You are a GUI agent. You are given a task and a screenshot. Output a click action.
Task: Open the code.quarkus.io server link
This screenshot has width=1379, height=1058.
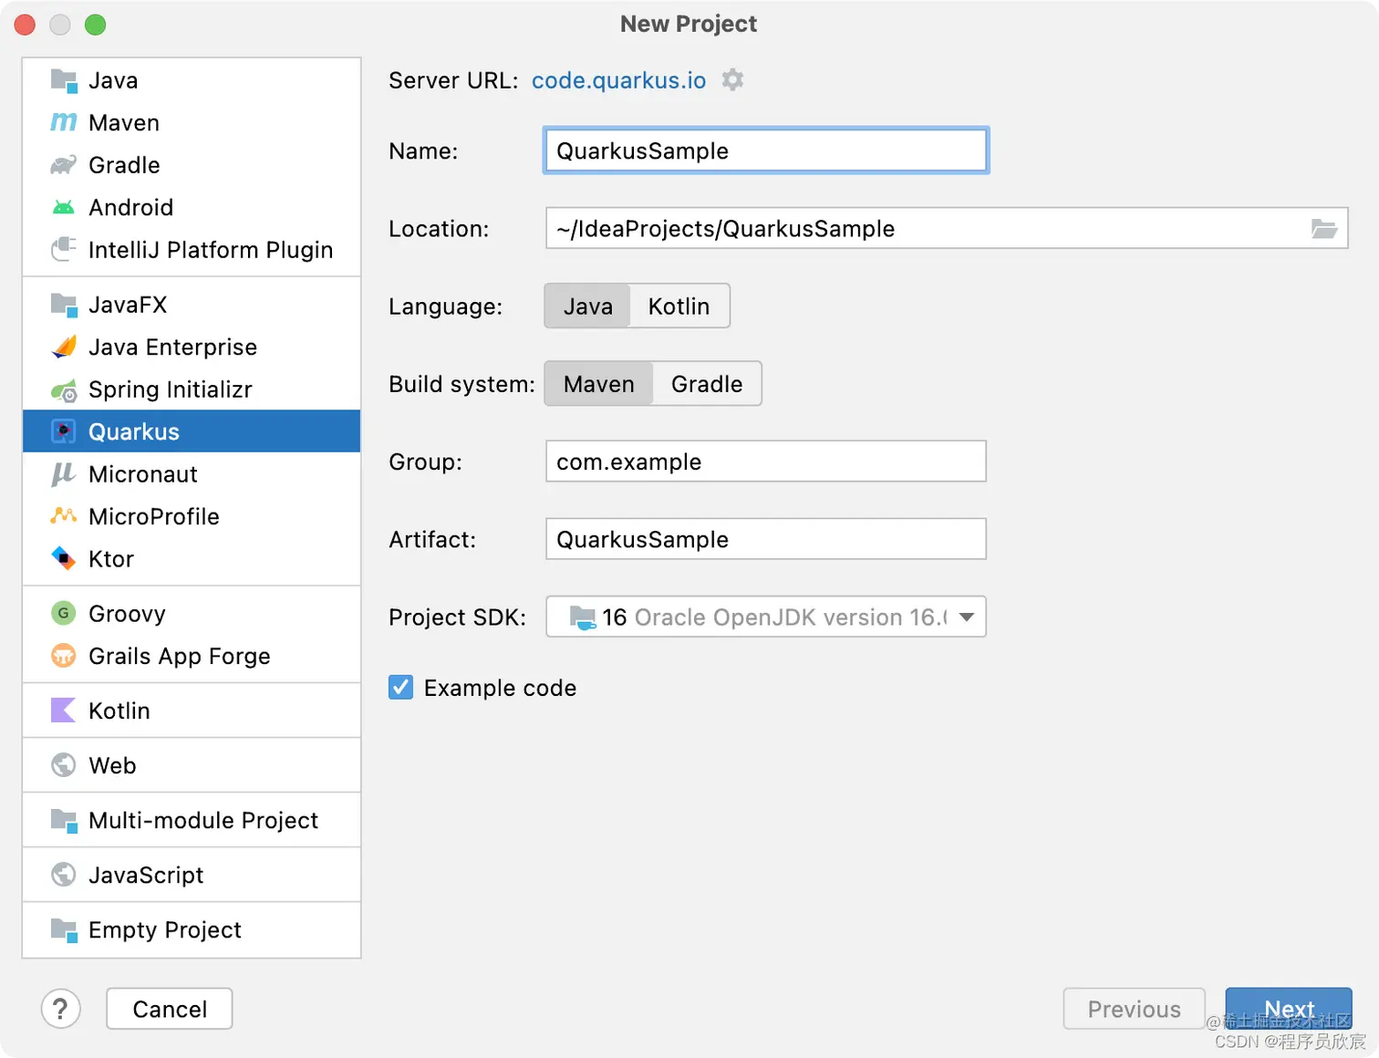click(x=618, y=80)
